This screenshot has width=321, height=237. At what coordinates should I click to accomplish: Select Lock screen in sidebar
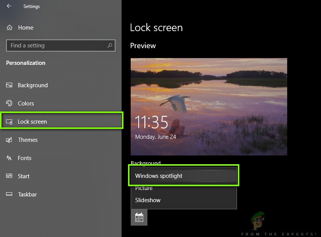coord(62,122)
